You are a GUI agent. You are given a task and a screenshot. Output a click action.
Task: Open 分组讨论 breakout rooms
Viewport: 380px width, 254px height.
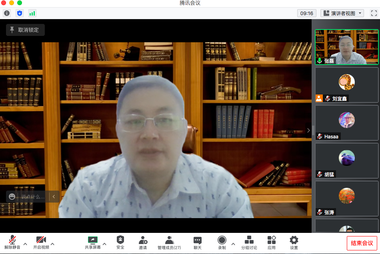[249, 242]
